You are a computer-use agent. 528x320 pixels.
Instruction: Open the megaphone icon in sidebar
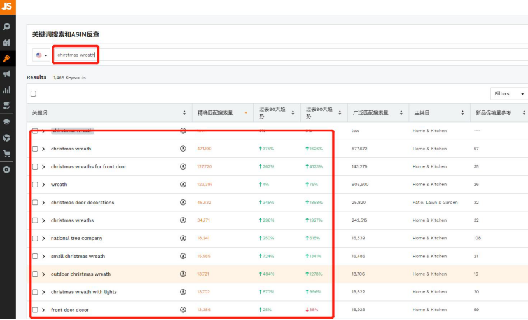coord(7,74)
